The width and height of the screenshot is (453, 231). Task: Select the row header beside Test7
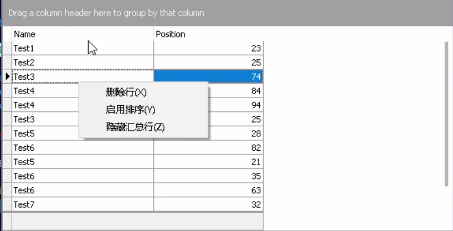8,205
